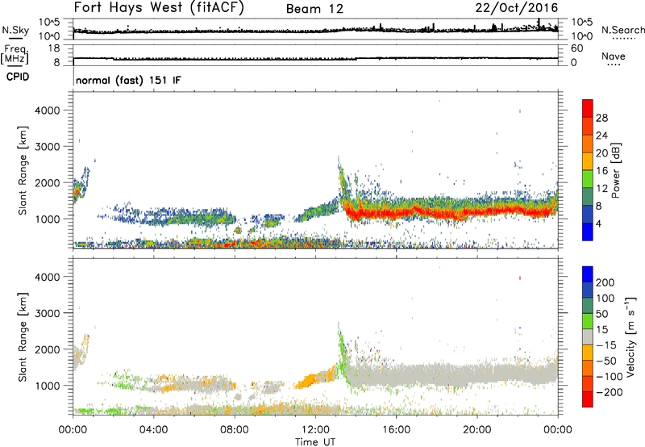
Task: Click the "60" tick on Nave axis
Action: point(576,48)
